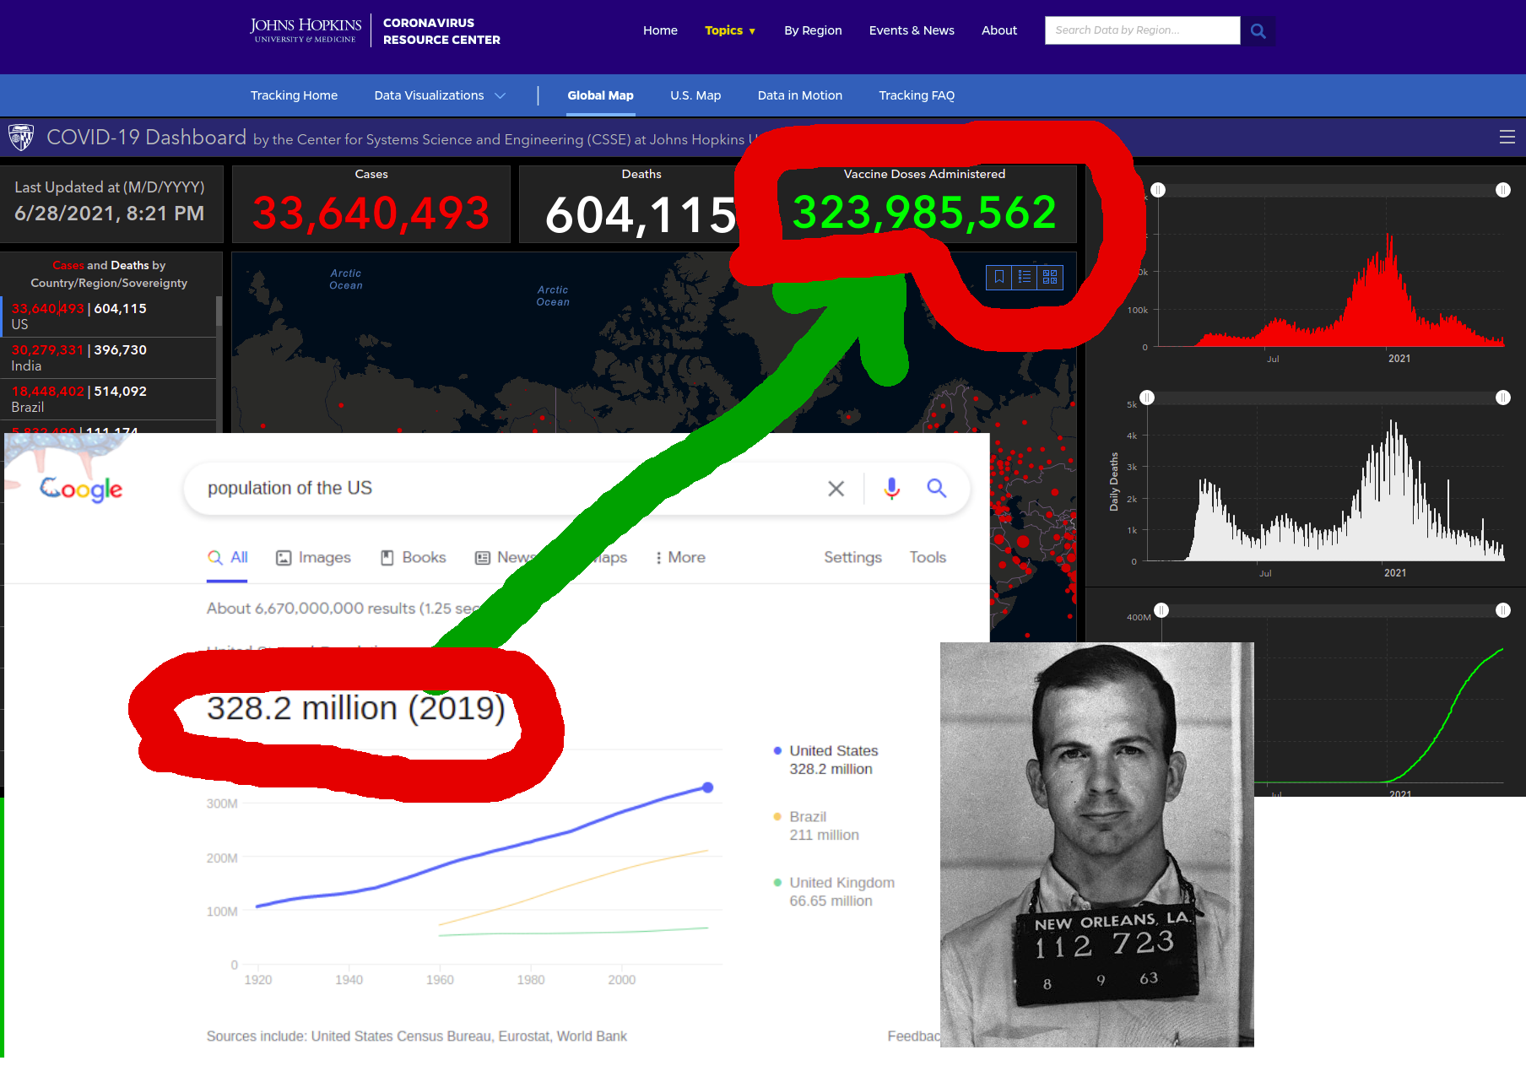The height and width of the screenshot is (1066, 1526).
Task: Open the Tracking FAQ tab
Action: point(917,95)
